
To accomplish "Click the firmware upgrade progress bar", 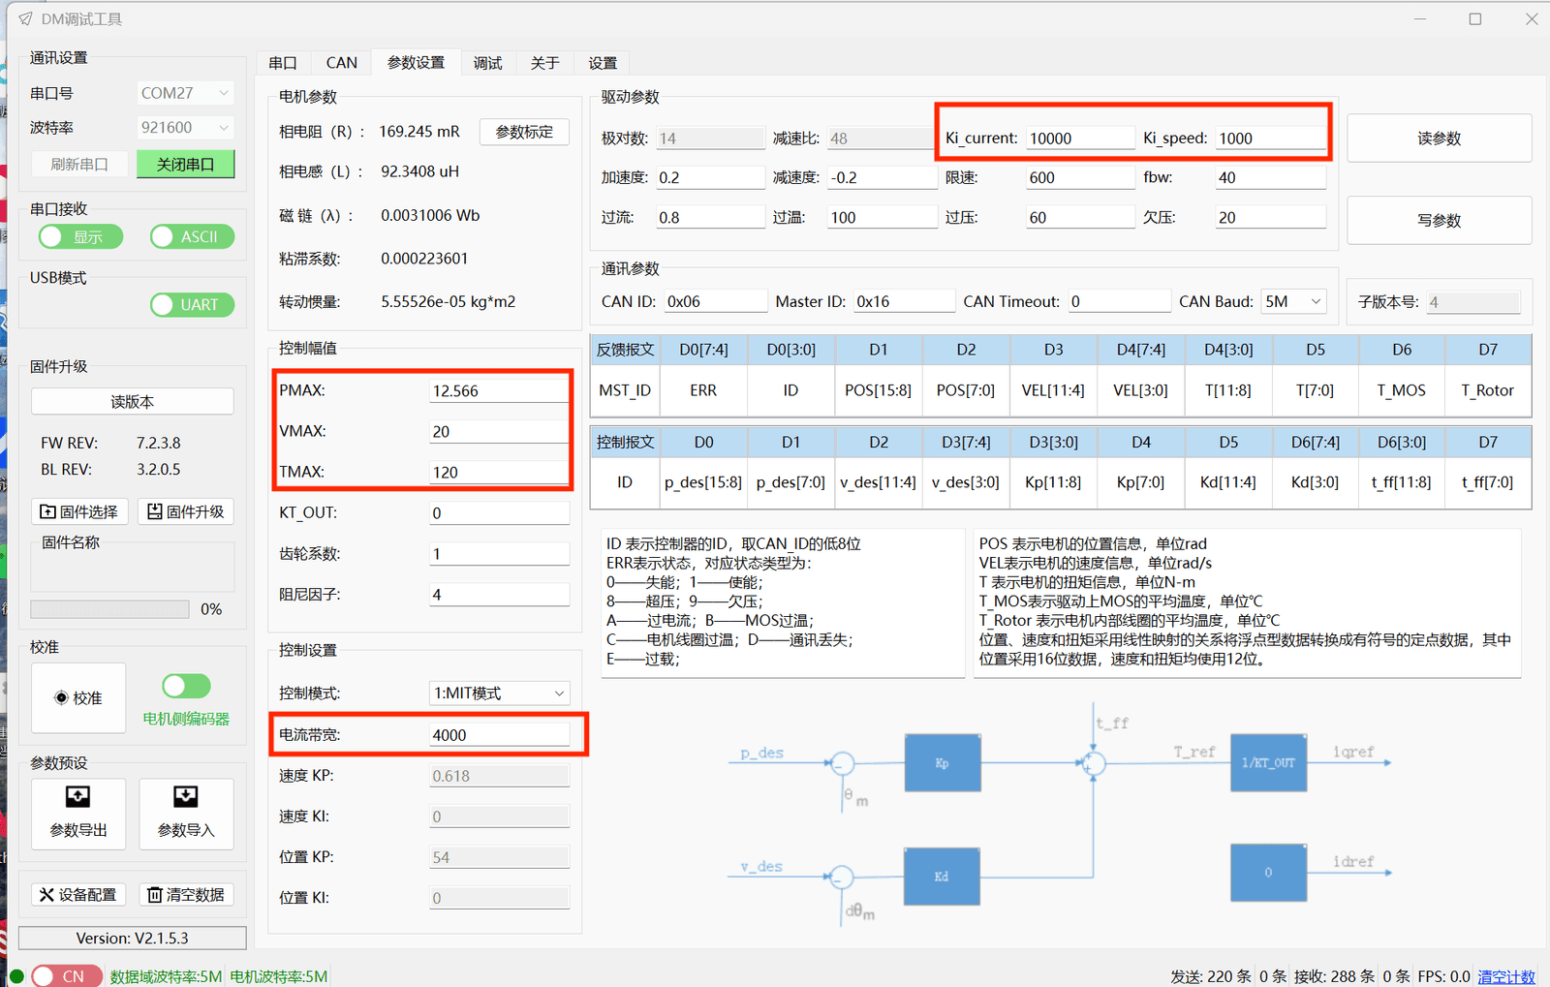I will (109, 609).
